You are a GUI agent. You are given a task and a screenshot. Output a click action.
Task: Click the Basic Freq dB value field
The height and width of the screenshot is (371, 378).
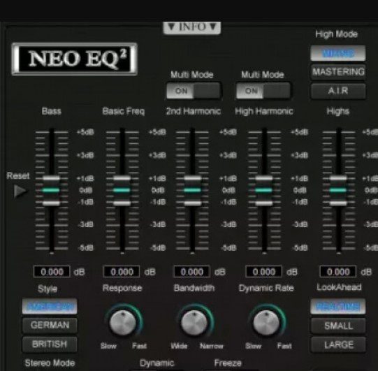pyautogui.click(x=122, y=272)
